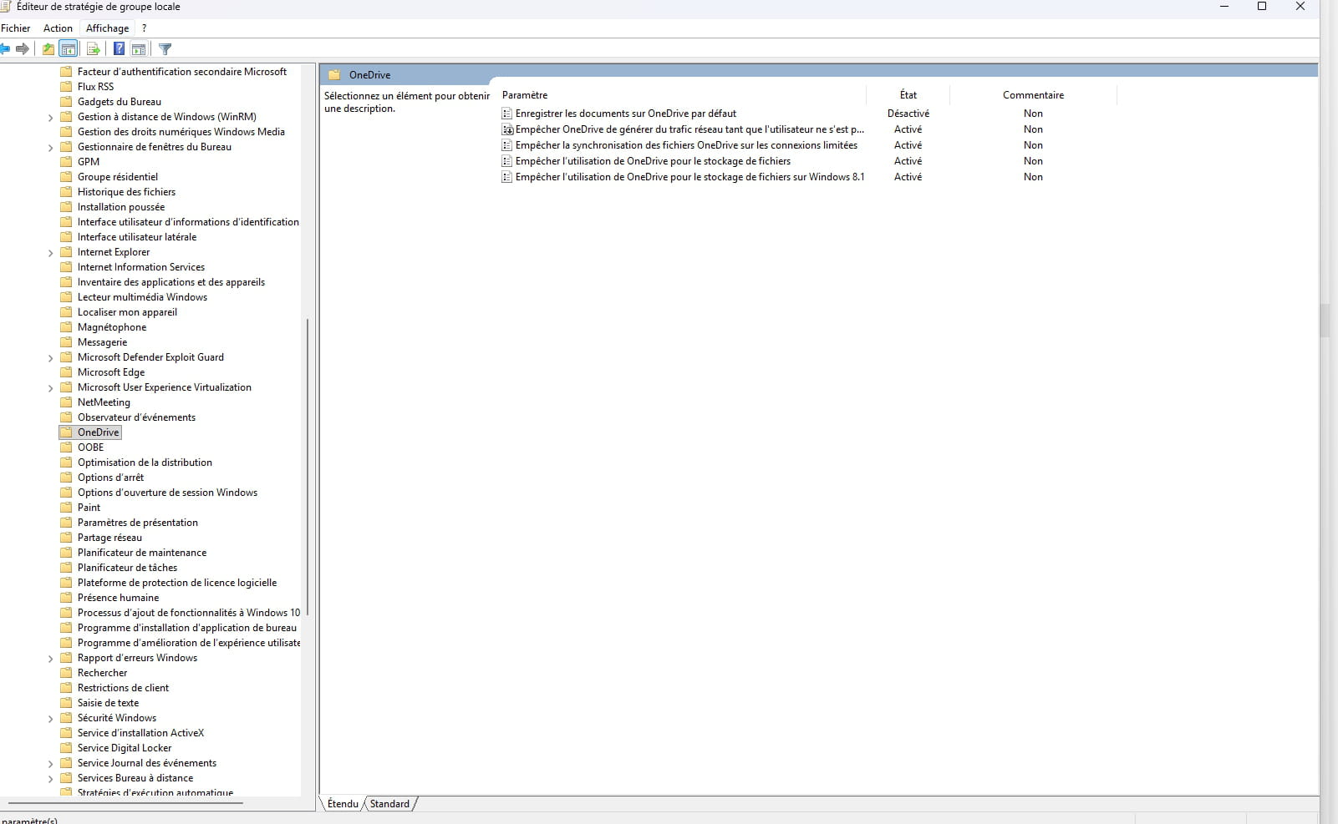Screen dimensions: 1338x824
Task: Toggle the show/hide action pane icon
Action: tap(139, 49)
